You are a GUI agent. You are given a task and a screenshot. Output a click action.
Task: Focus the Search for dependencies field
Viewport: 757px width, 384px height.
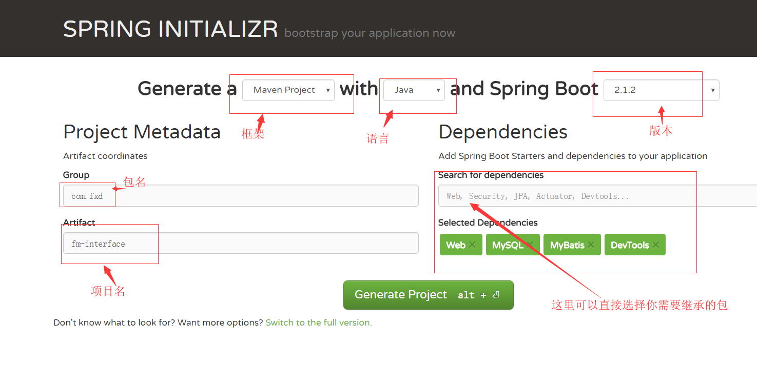point(597,196)
